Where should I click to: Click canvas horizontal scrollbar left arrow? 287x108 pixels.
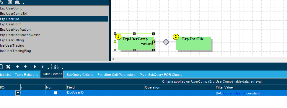[x=113, y=59]
